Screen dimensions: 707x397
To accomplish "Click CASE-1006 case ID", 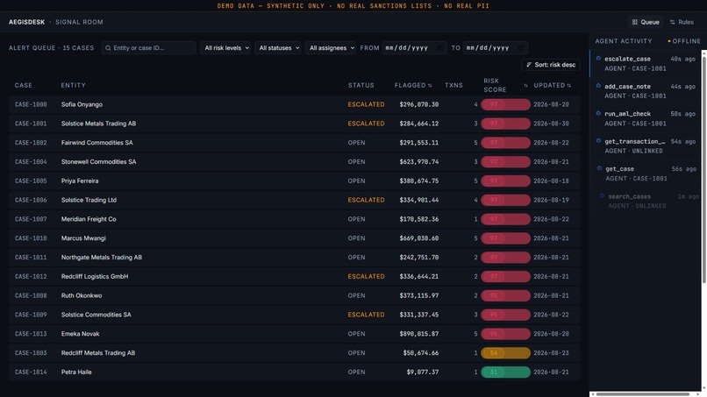I will [31, 200].
